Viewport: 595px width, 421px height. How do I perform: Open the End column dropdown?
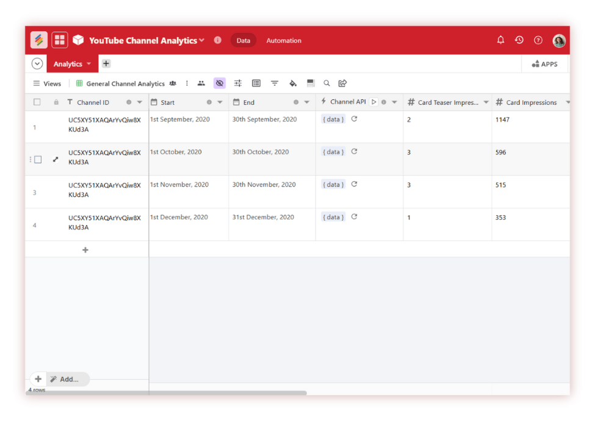(x=306, y=102)
